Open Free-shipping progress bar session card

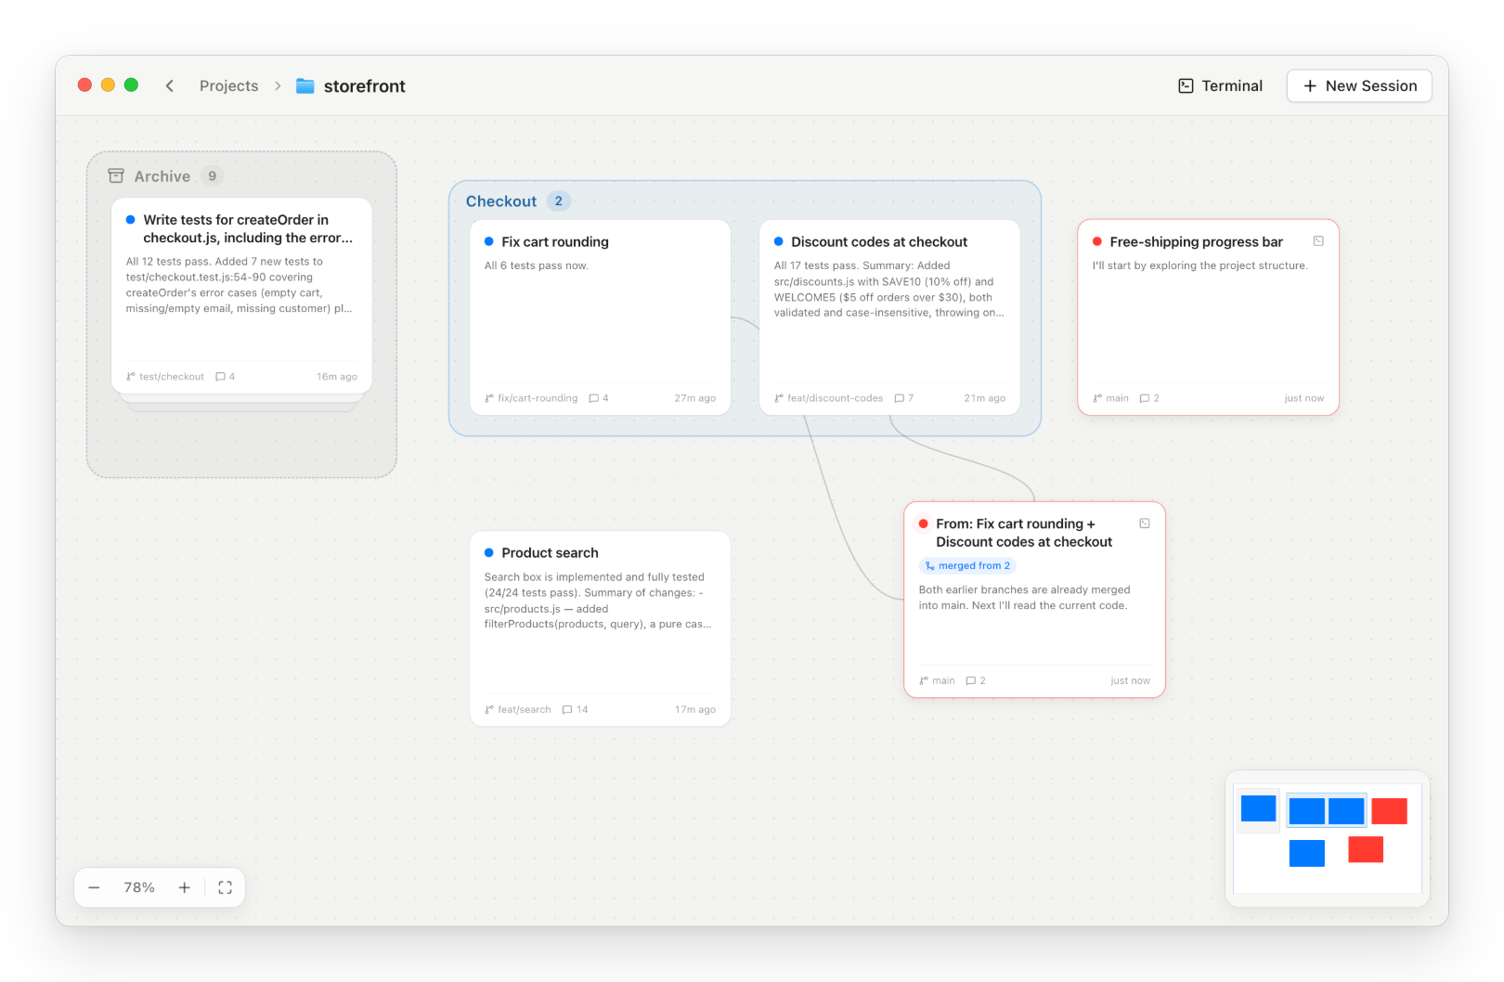(1208, 317)
